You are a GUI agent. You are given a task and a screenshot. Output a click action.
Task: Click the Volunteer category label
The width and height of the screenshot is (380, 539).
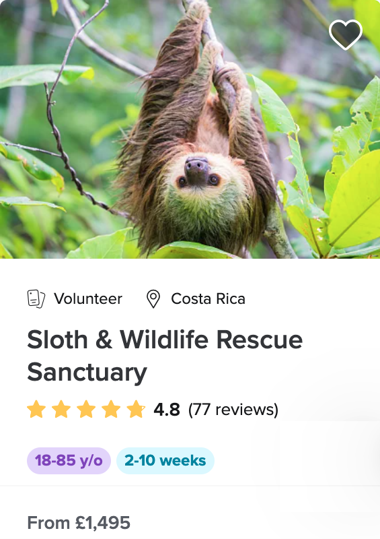(88, 298)
